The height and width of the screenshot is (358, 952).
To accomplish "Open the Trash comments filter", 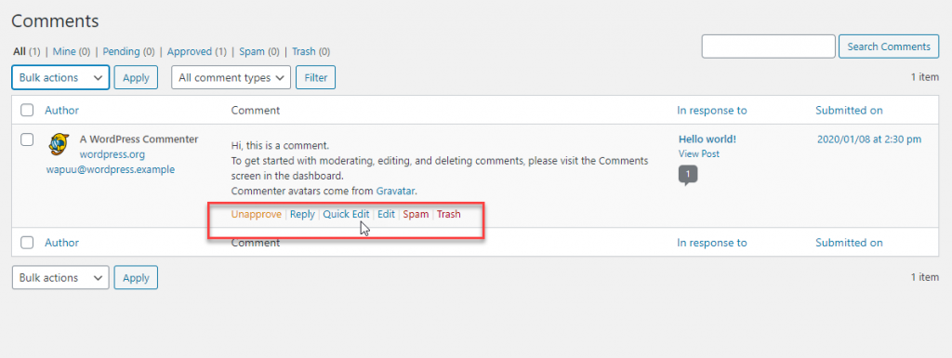I will 304,51.
